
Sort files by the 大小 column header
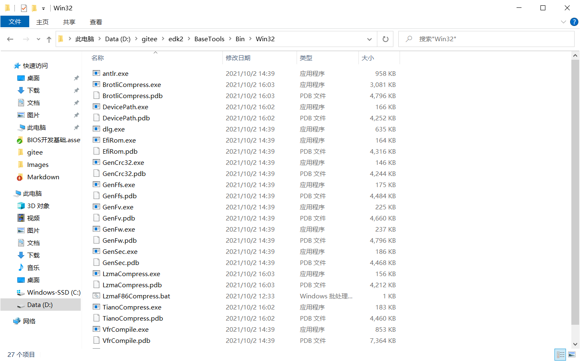[368, 58]
